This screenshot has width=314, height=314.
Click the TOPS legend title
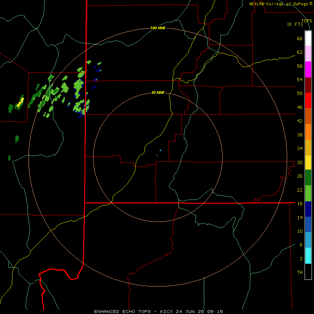pyautogui.click(x=307, y=21)
